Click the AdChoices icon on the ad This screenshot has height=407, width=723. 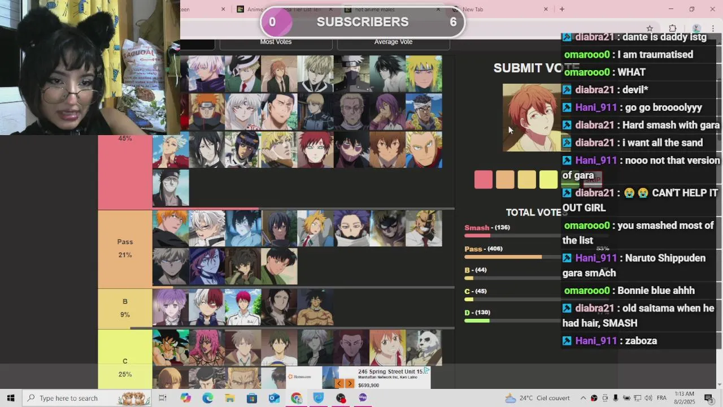[x=427, y=370]
